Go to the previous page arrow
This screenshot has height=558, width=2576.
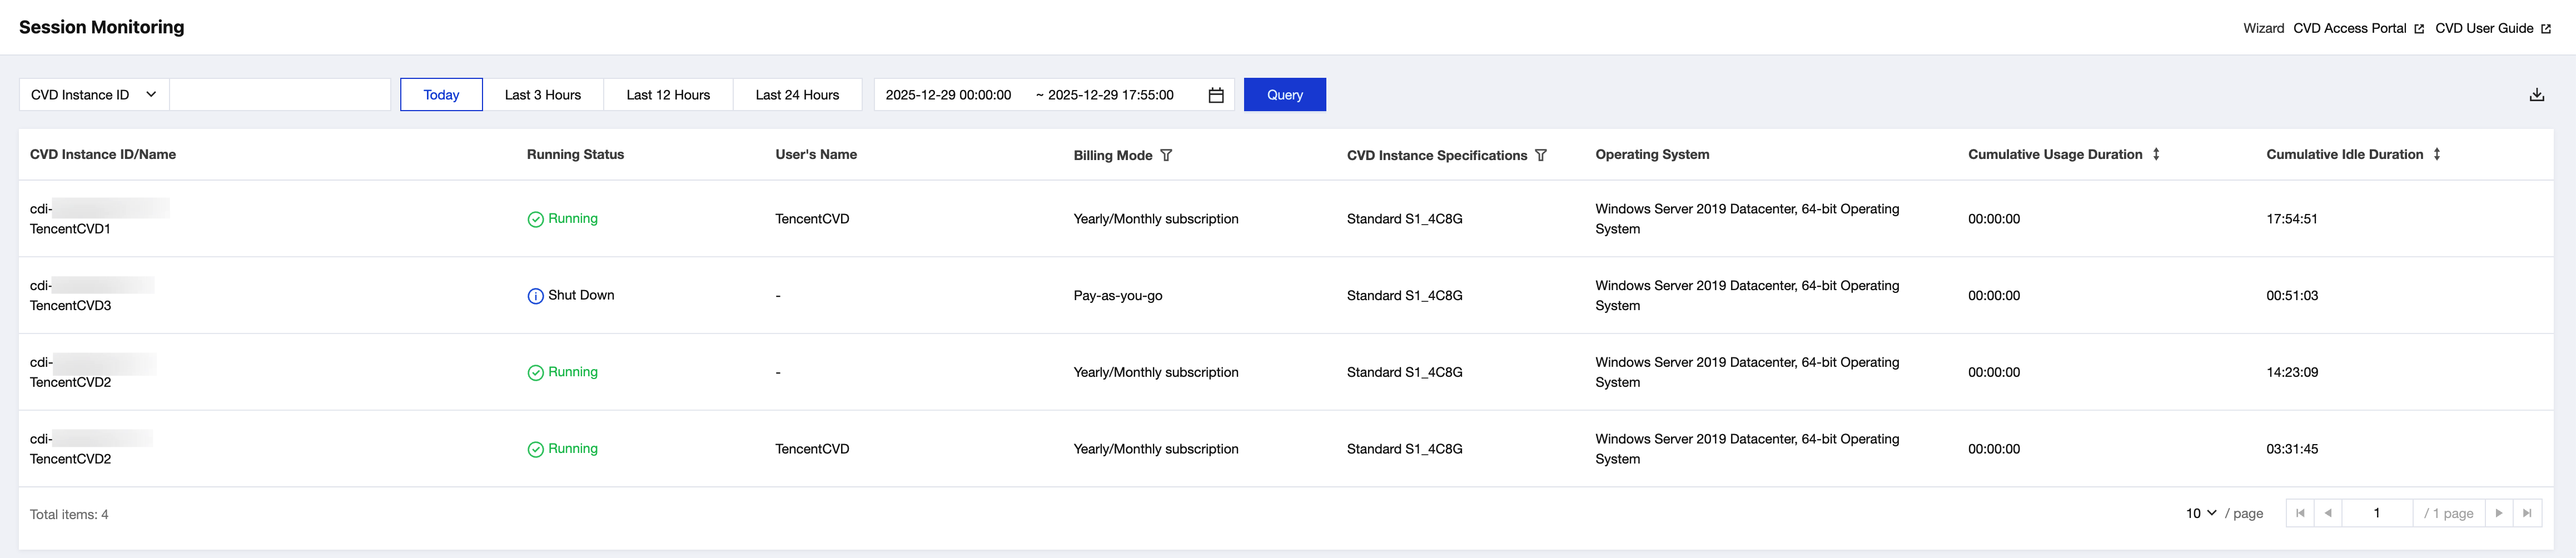pyautogui.click(x=2328, y=513)
